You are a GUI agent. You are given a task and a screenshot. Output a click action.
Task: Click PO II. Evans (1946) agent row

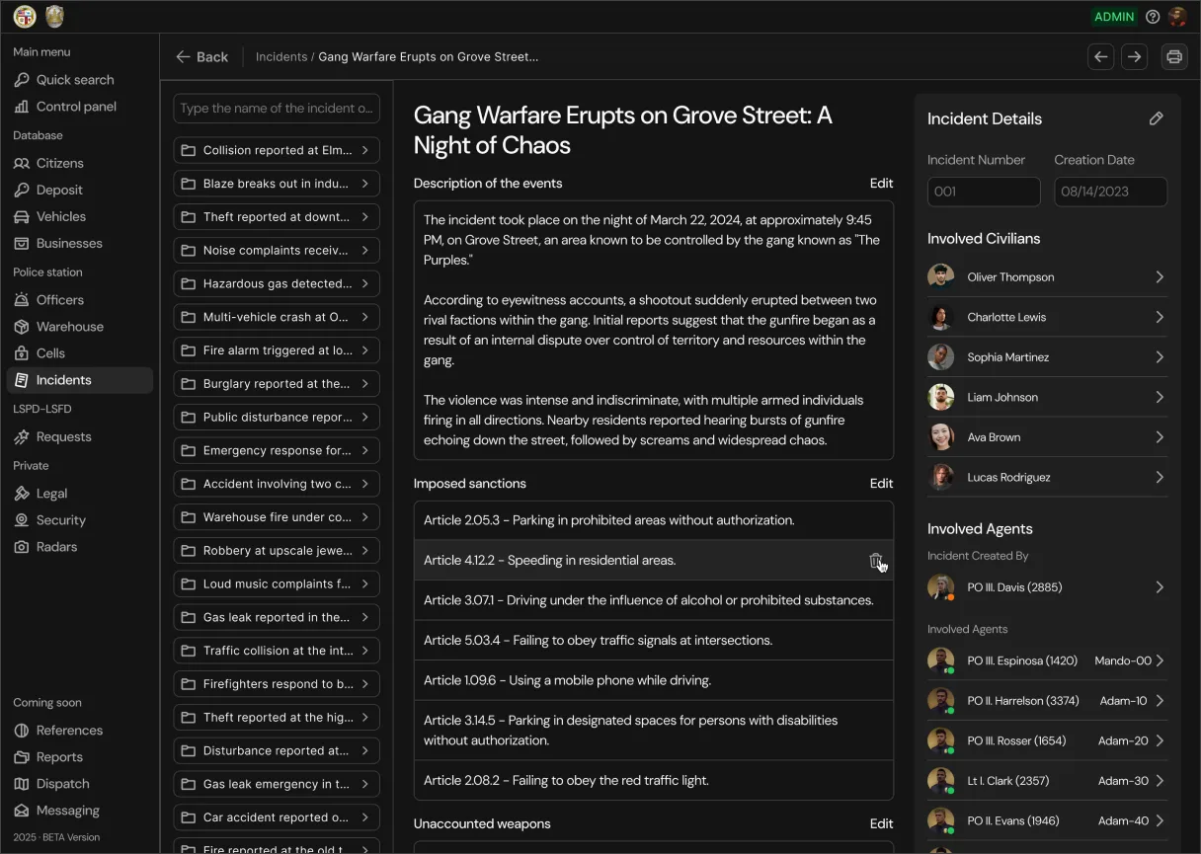(1047, 820)
